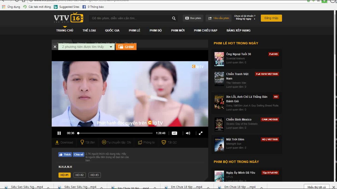Expand options arrow for first Siêu Sao download
This screenshot has width=337, height=189.
pos(48,187)
